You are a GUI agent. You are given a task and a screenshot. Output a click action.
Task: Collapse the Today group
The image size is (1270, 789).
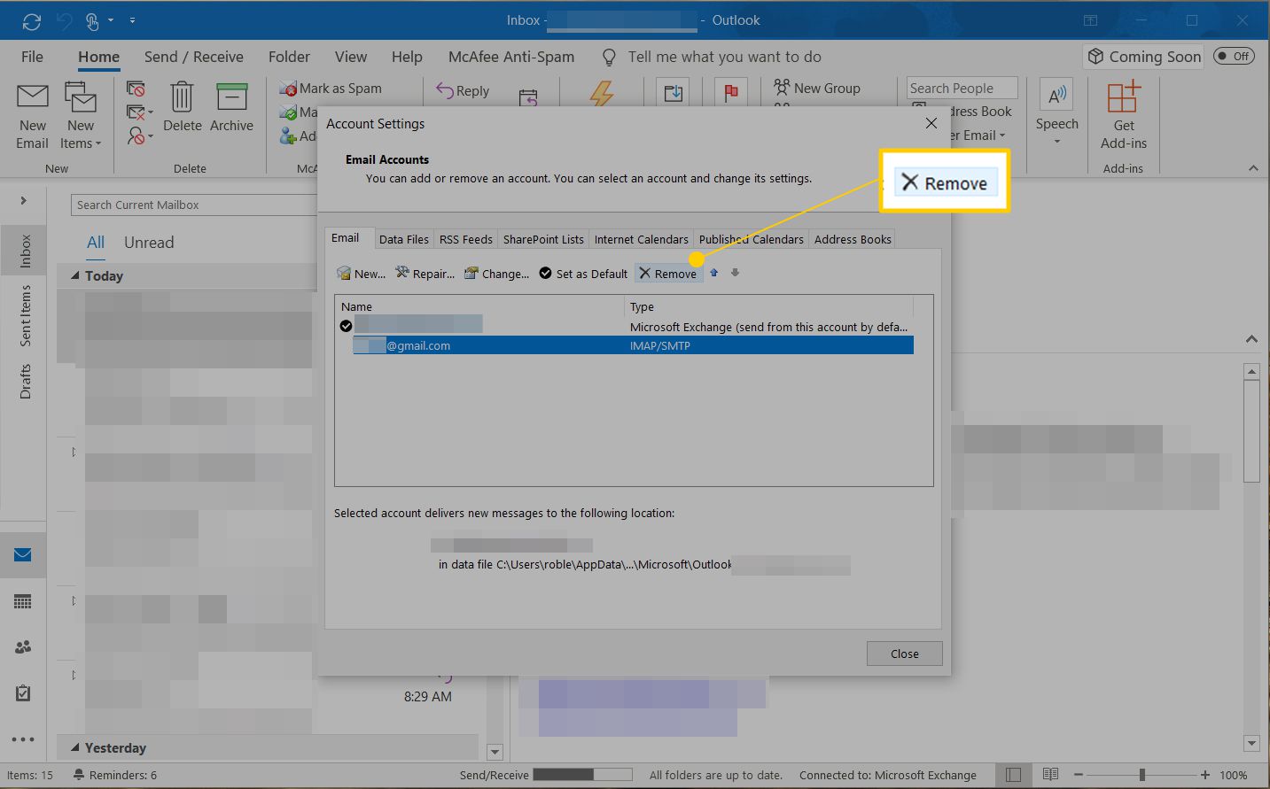(x=75, y=276)
